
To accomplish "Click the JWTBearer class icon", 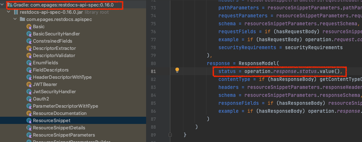I will point(29,85).
